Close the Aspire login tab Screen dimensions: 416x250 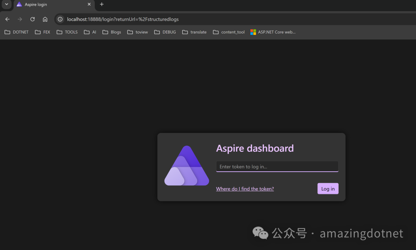[89, 4]
